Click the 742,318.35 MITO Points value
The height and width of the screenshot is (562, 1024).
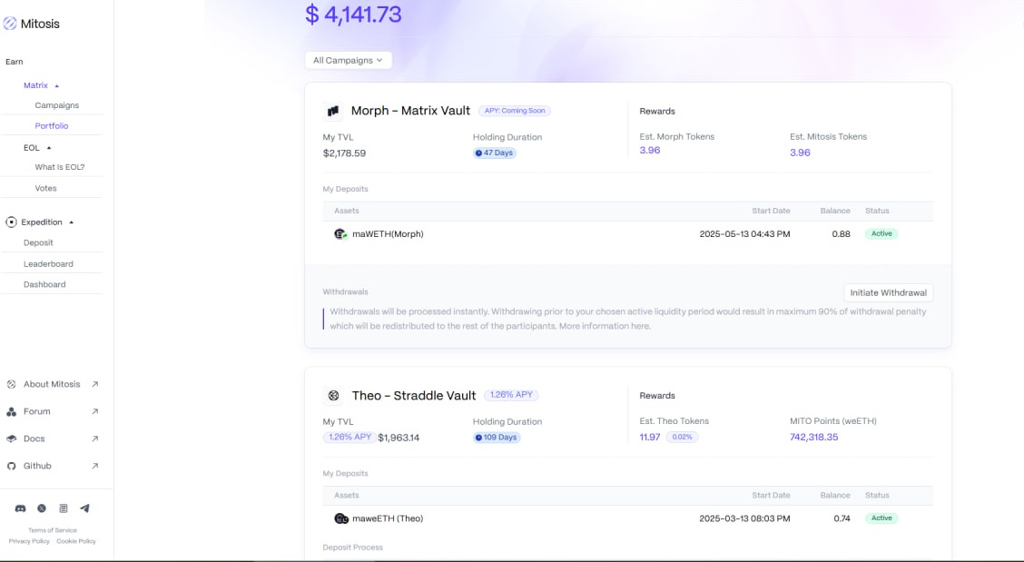[813, 438]
